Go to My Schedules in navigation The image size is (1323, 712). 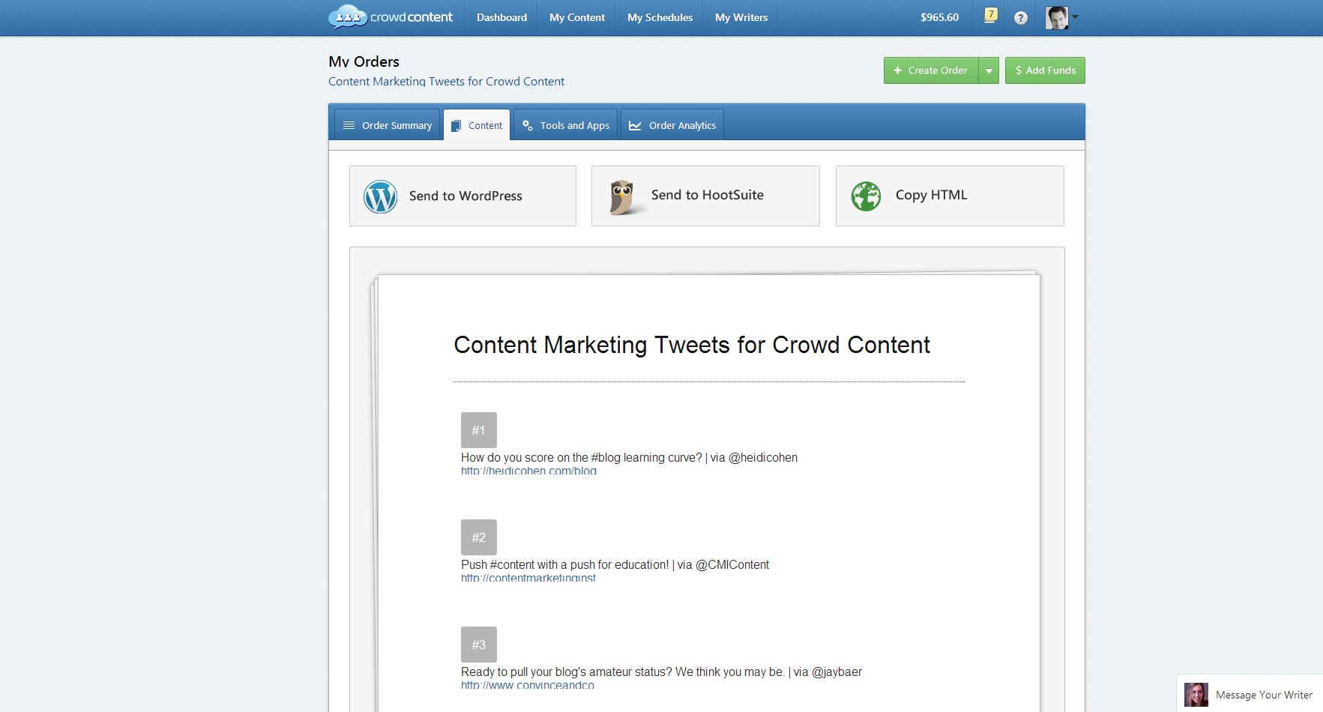pos(660,17)
